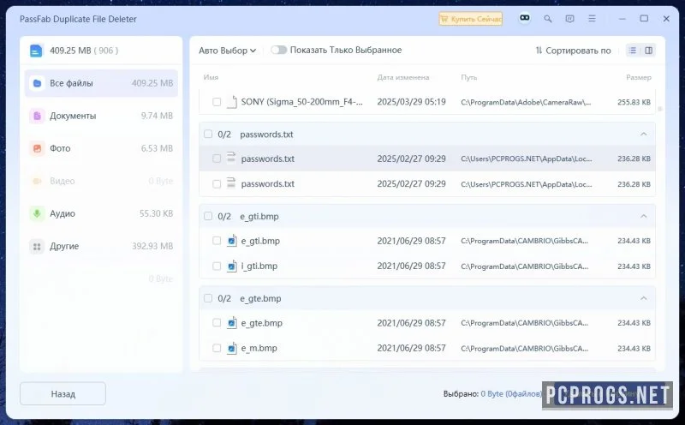
Task: Click the 255.83 KB size value
Action: [x=634, y=102]
